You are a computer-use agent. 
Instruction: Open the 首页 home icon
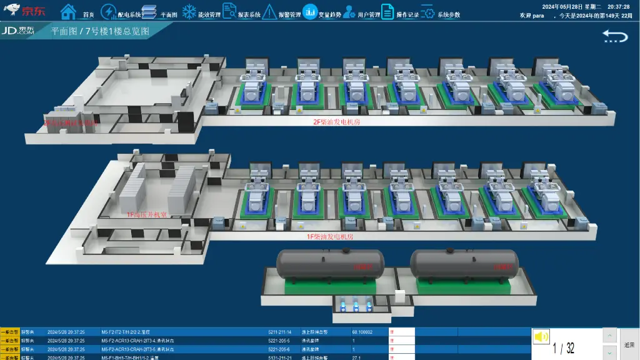coord(69,11)
